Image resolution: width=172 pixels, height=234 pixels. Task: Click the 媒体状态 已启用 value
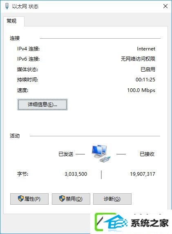click(x=148, y=70)
